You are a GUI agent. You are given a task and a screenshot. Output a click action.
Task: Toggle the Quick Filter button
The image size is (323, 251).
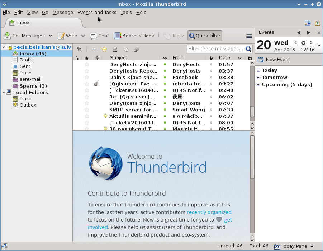pyautogui.click(x=205, y=36)
